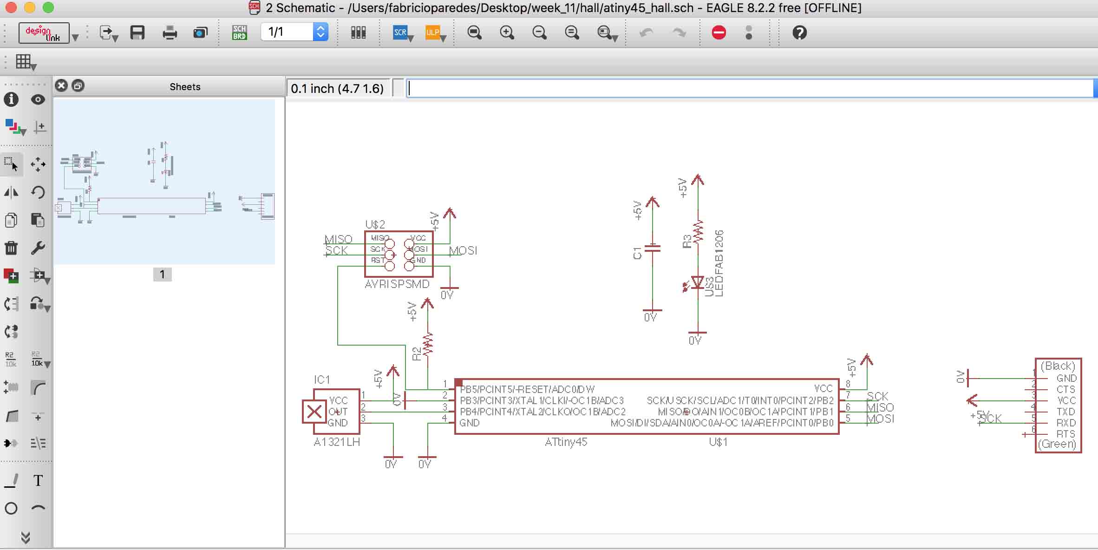Select the Rotate tool
Image resolution: width=1098 pixels, height=550 pixels.
pos(38,192)
